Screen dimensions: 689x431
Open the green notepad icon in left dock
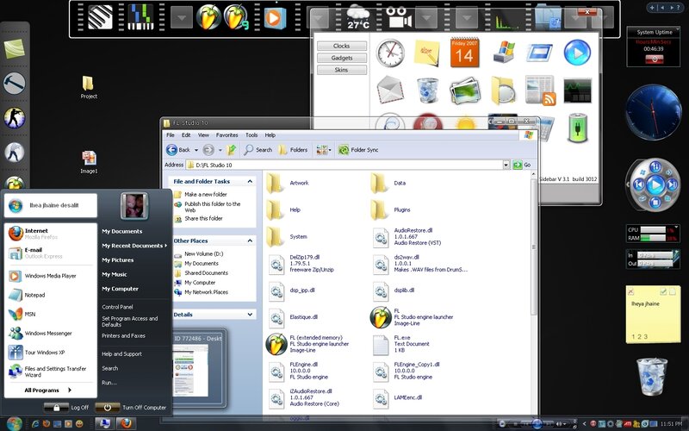15,48
